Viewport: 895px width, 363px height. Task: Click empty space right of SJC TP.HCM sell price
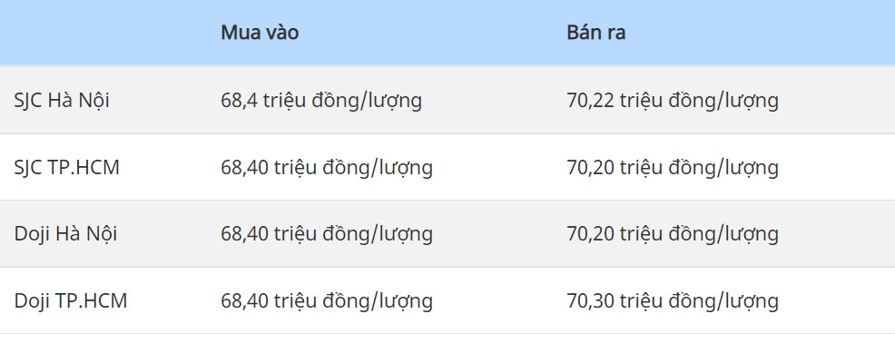tap(840, 168)
